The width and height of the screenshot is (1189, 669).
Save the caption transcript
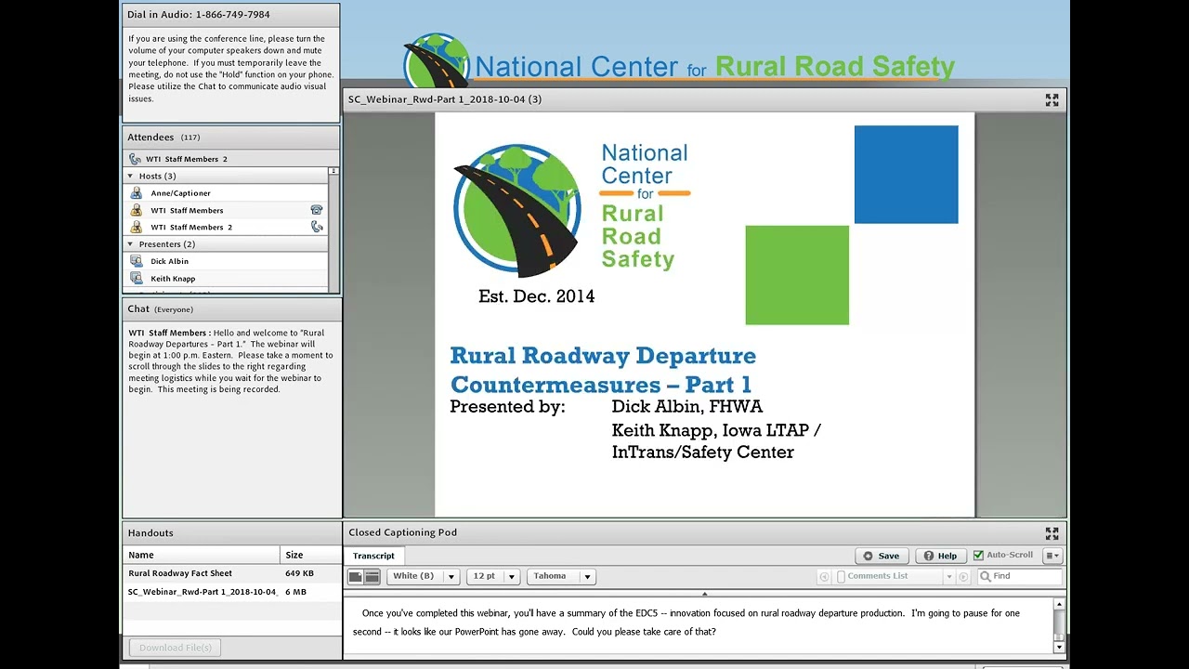[x=882, y=556]
